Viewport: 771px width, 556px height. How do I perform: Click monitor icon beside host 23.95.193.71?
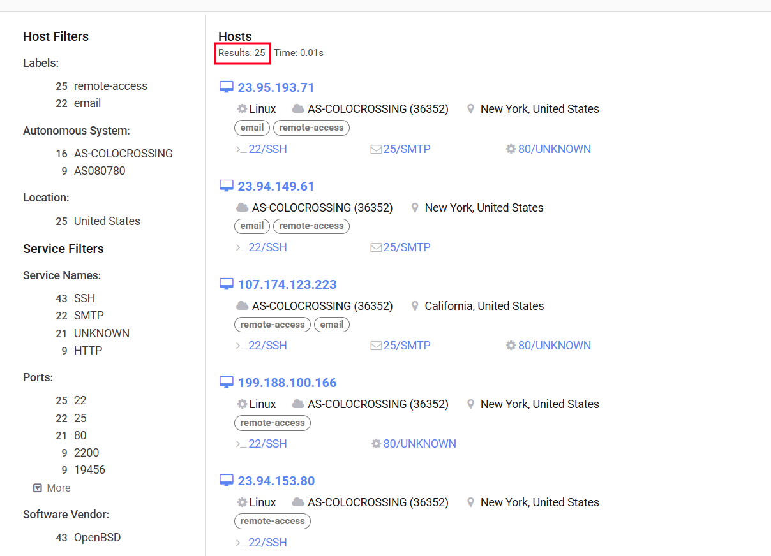coord(227,87)
